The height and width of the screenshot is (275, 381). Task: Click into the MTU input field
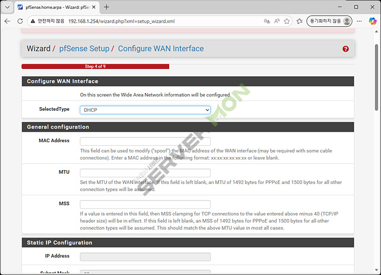coord(145,173)
